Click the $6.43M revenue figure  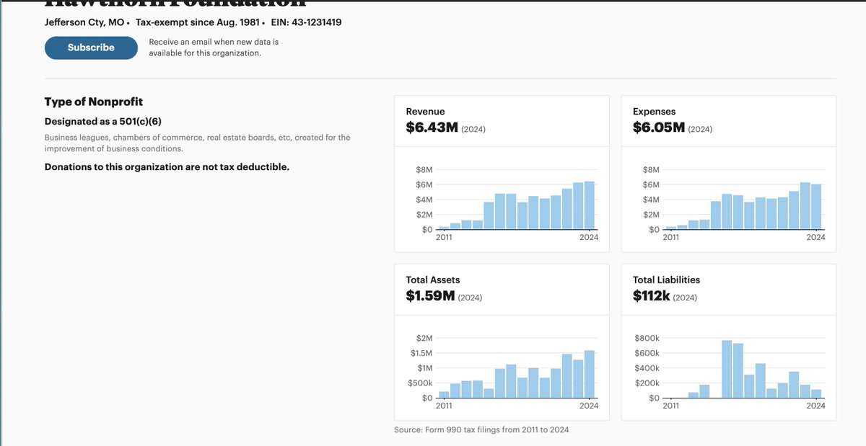click(432, 128)
